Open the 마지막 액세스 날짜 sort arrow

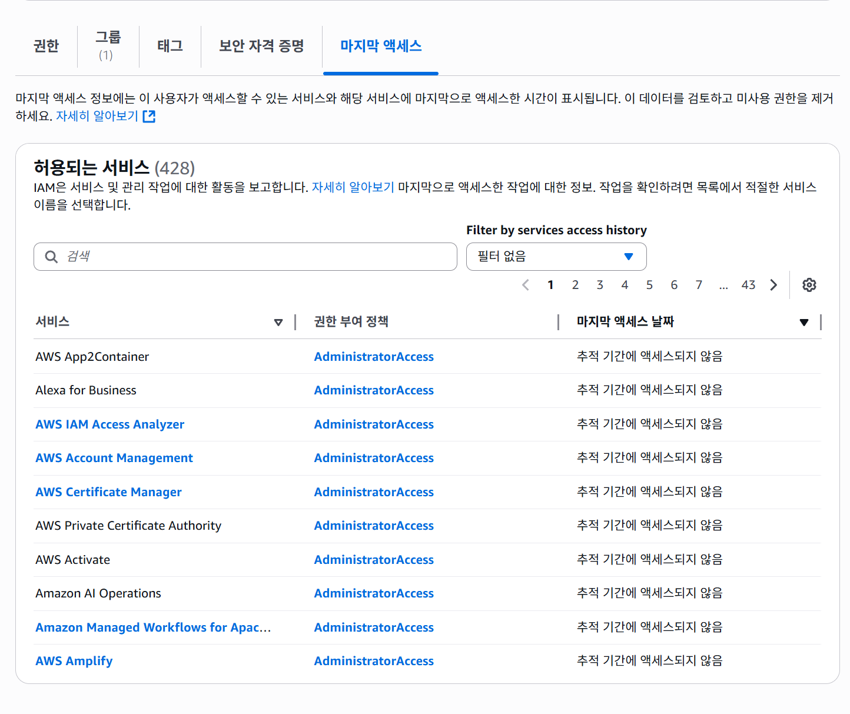pyautogui.click(x=804, y=323)
